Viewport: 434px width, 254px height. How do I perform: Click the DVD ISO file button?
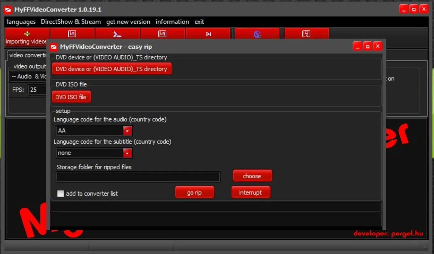tap(71, 97)
